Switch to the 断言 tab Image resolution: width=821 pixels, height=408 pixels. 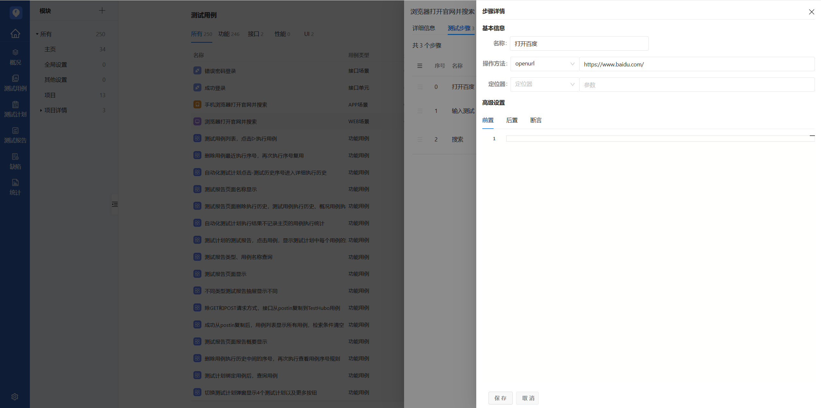click(536, 120)
